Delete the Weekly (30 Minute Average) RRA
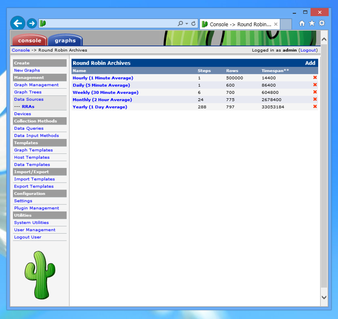338x319 pixels. (x=315, y=92)
